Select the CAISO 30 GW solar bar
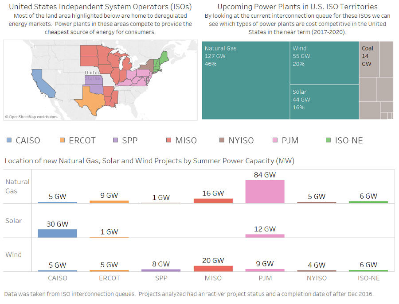 57,233
